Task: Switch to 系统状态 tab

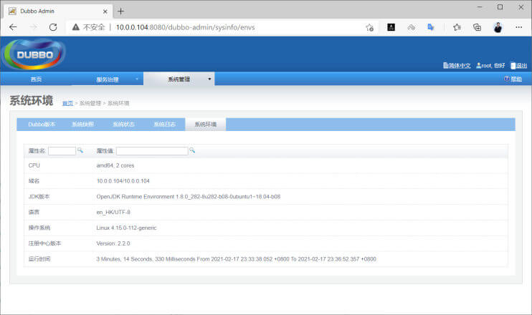Action: tap(123, 125)
